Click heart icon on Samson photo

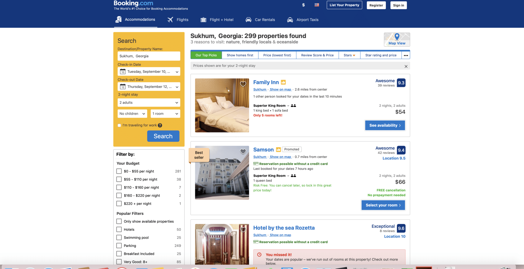tap(243, 152)
